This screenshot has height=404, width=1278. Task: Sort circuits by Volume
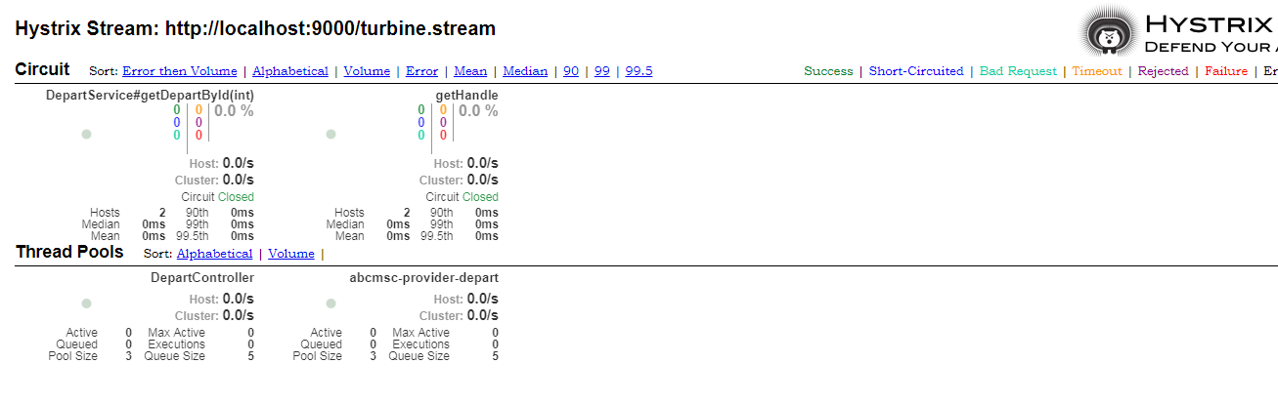pyautogui.click(x=367, y=71)
